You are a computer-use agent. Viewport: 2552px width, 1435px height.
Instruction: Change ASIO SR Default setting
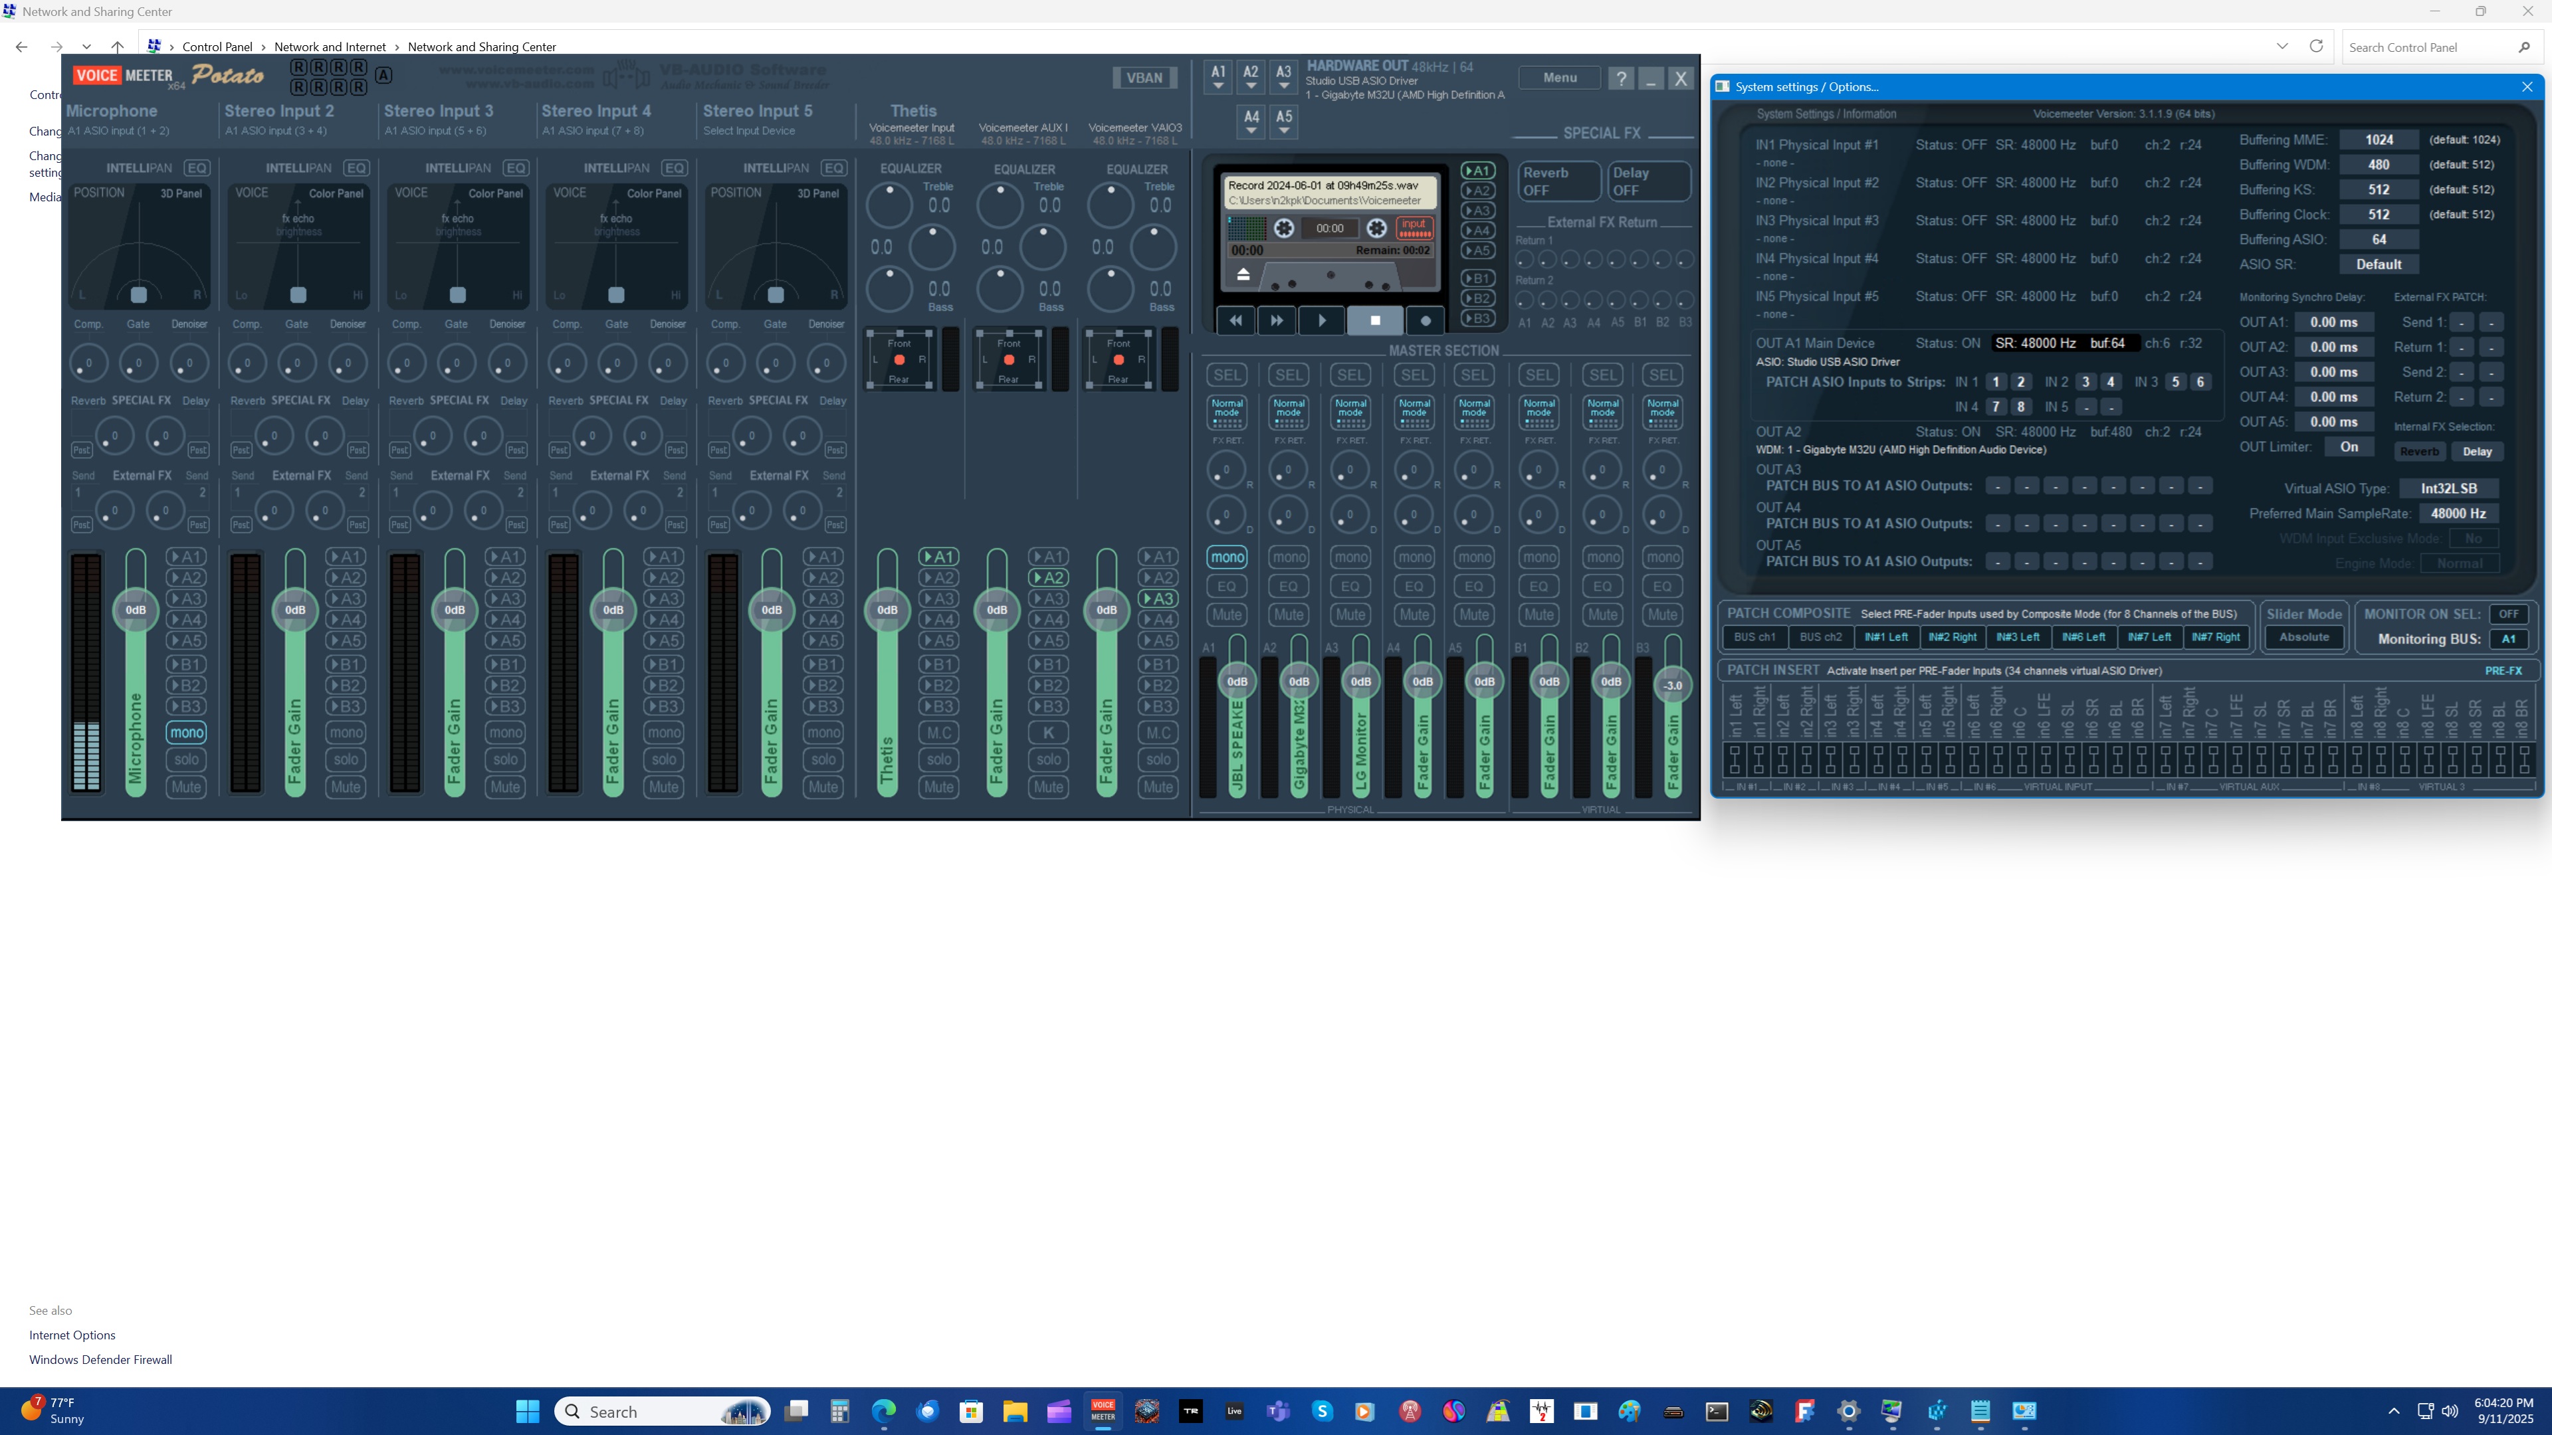pyautogui.click(x=2379, y=264)
